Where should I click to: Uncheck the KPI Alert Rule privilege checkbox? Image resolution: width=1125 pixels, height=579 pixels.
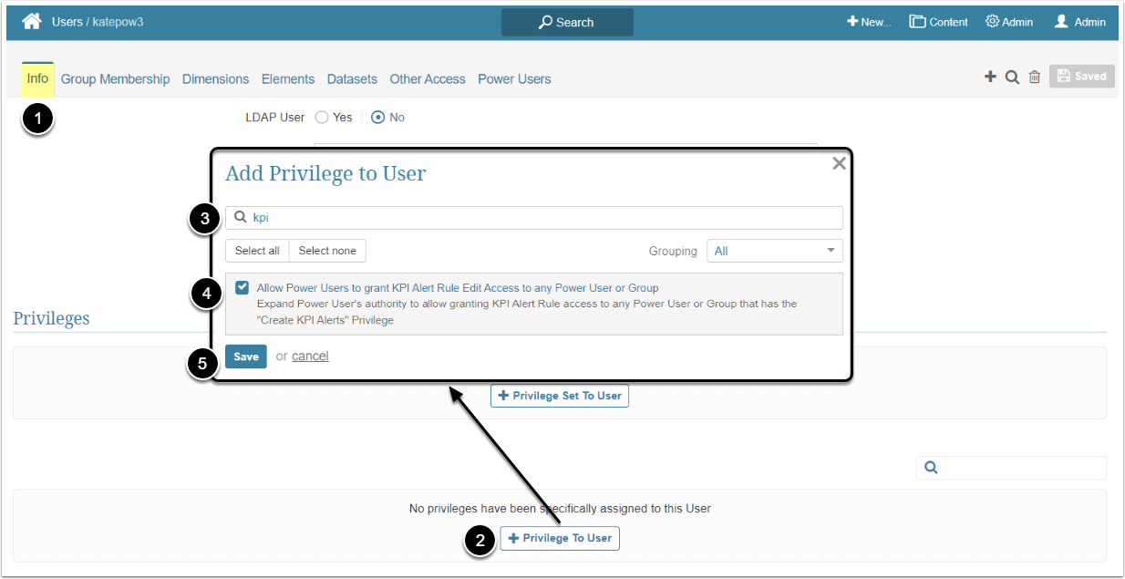[242, 287]
